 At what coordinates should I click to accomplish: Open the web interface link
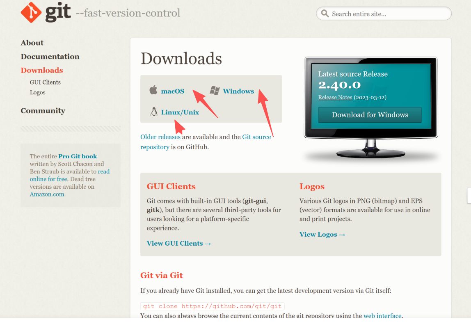pyautogui.click(x=382, y=315)
